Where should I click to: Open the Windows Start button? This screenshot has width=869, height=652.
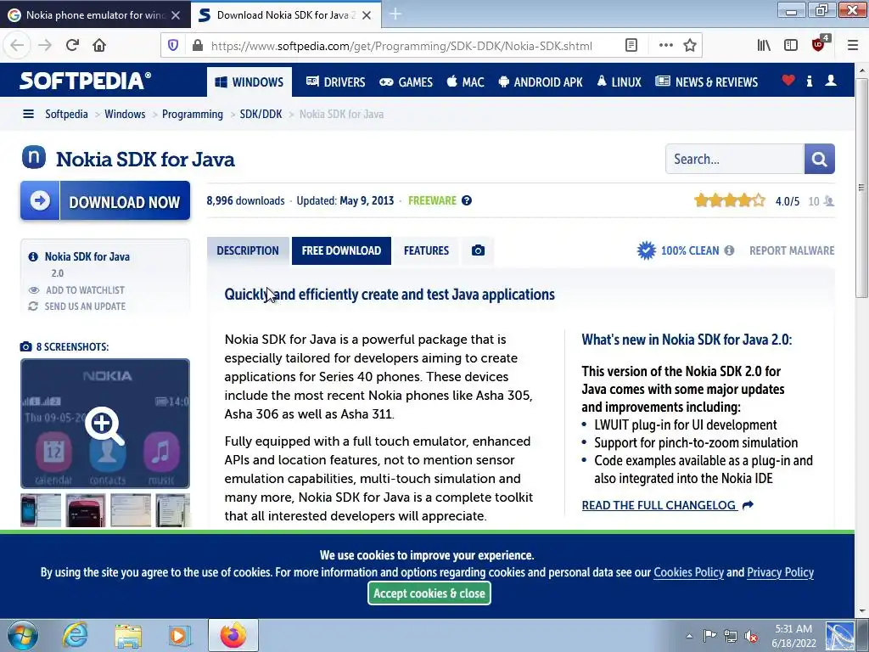pyautogui.click(x=23, y=635)
